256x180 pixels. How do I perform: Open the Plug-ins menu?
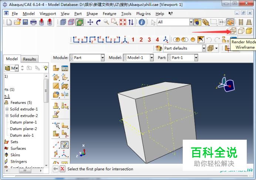point(143,14)
